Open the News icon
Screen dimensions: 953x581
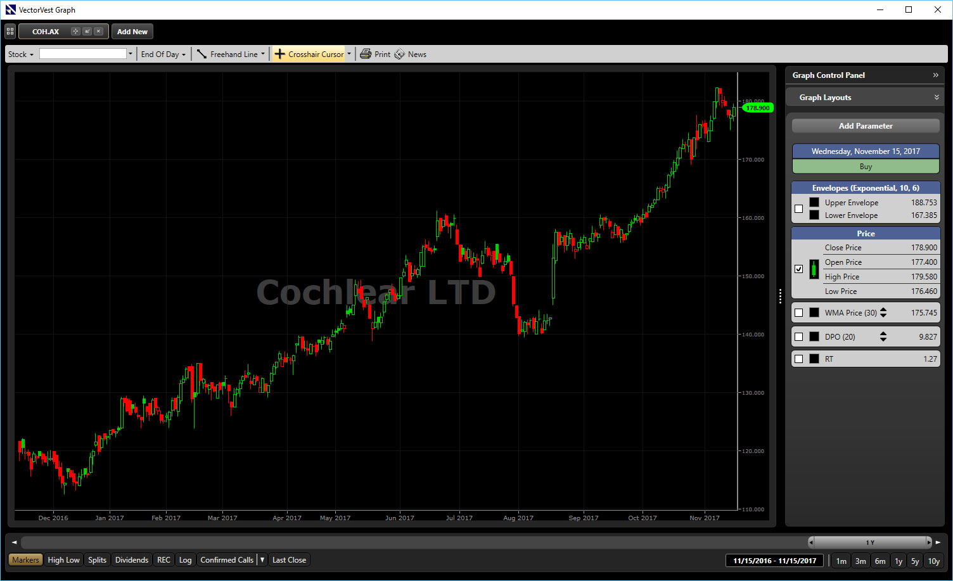tap(399, 54)
